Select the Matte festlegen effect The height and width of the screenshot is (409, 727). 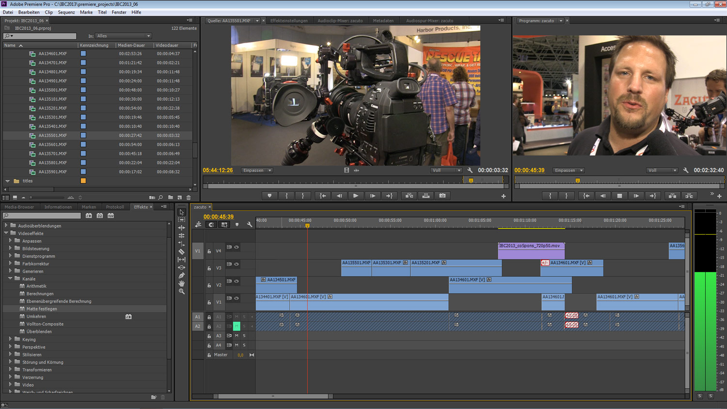click(42, 309)
